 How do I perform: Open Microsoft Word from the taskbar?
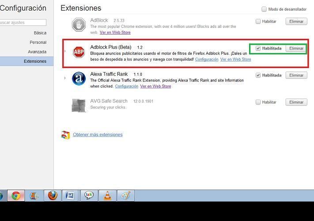[70, 196]
